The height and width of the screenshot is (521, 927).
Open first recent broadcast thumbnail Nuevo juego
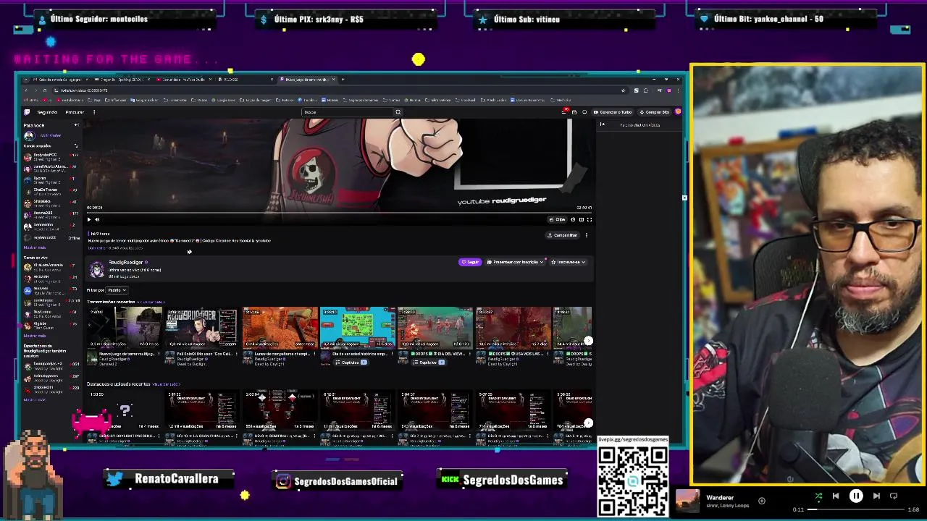[x=125, y=328]
